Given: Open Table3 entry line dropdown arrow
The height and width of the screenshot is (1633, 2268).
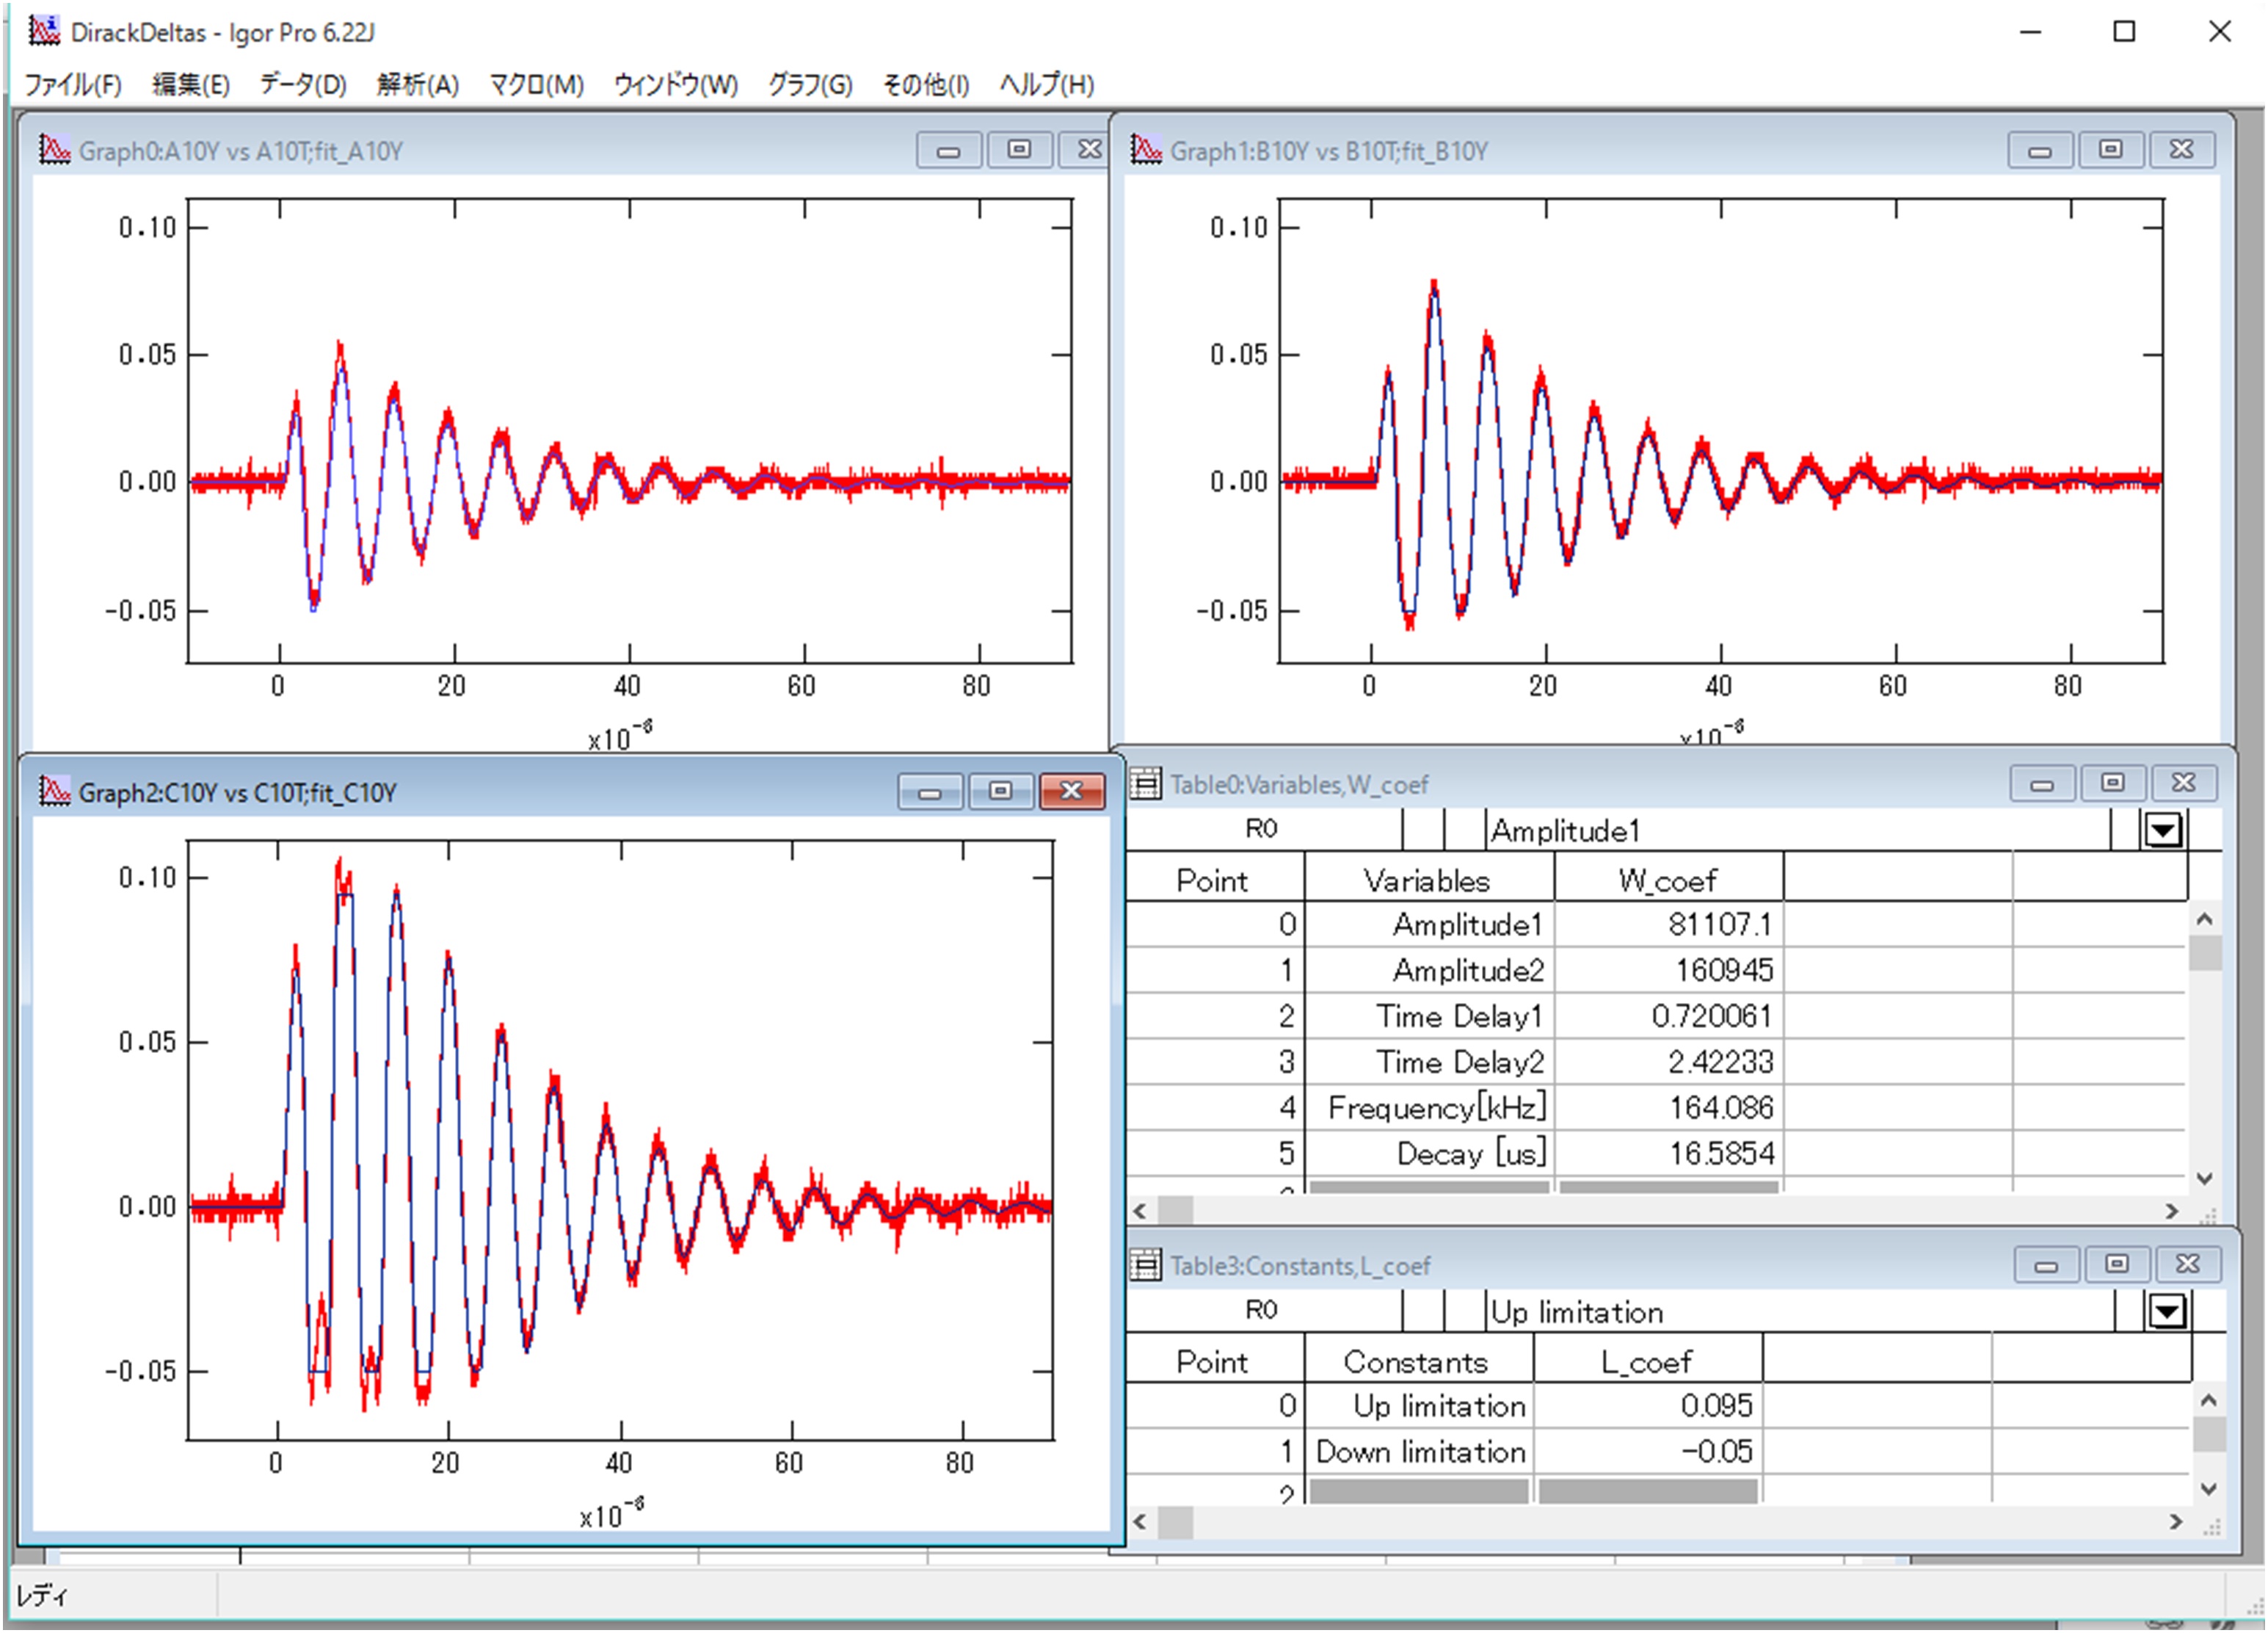Looking at the screenshot, I should coord(2167,1311).
